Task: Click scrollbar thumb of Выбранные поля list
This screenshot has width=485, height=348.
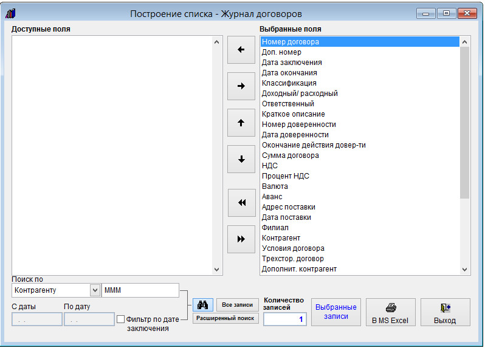Action: pos(464,123)
